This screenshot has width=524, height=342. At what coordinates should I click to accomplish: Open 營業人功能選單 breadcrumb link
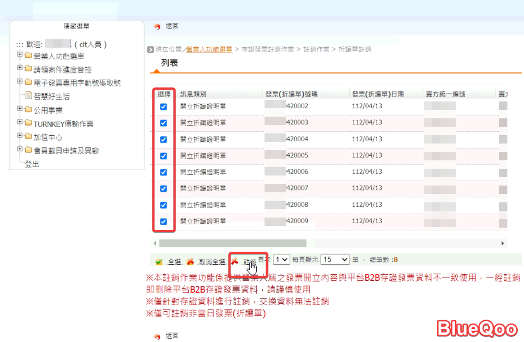click(209, 49)
